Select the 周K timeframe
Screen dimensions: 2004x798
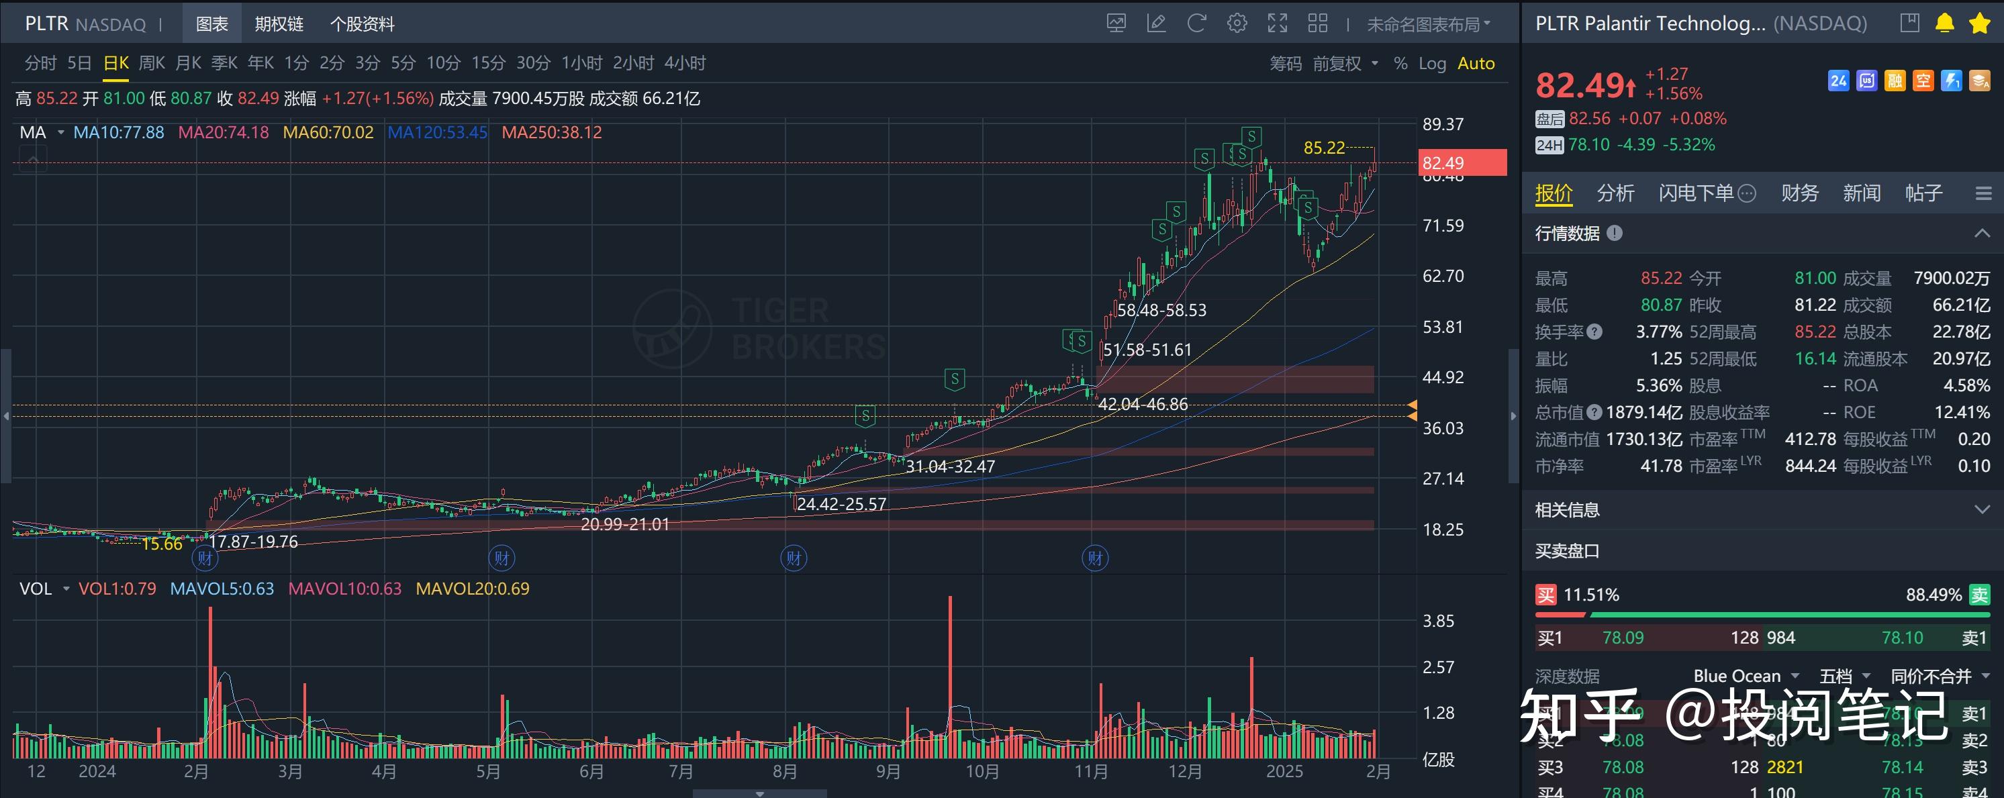(x=152, y=63)
